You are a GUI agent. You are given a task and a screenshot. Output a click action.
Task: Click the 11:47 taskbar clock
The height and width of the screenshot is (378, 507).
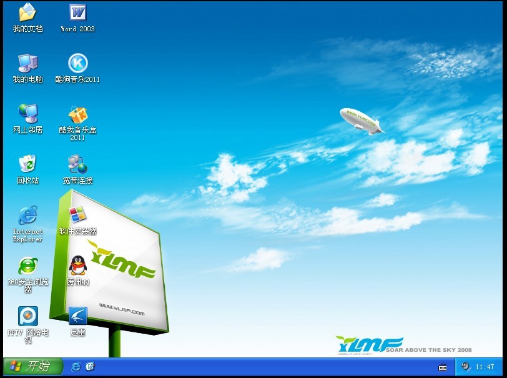[x=485, y=367]
